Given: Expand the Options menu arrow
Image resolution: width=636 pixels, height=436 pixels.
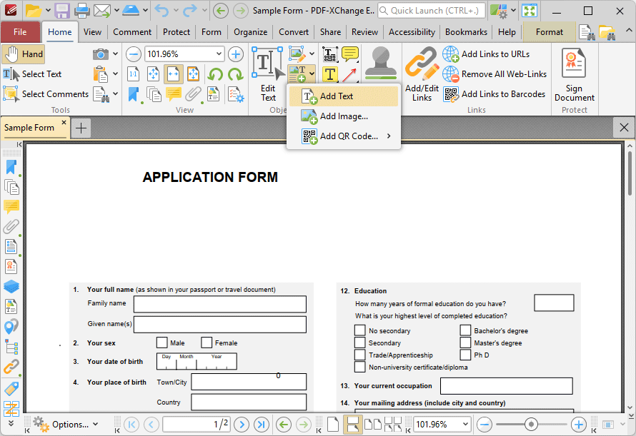Looking at the screenshot, I should click(x=96, y=425).
